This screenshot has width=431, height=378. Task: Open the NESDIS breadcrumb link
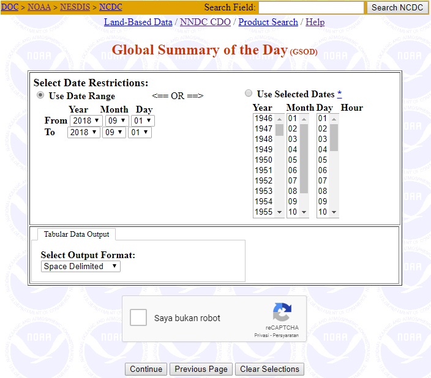tap(75, 7)
